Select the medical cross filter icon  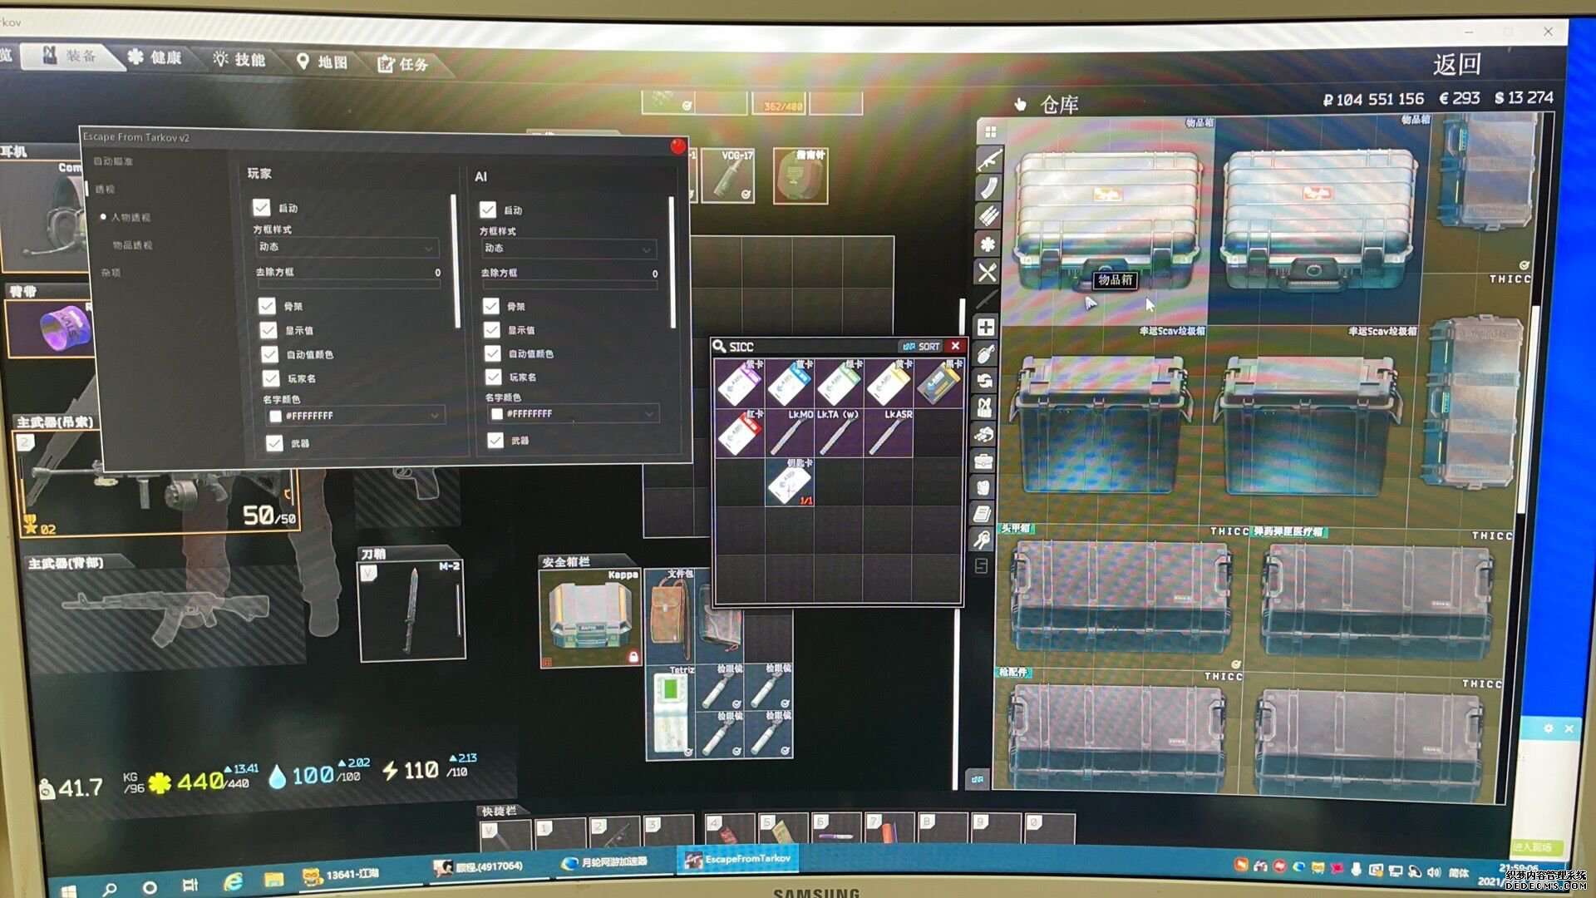click(986, 327)
